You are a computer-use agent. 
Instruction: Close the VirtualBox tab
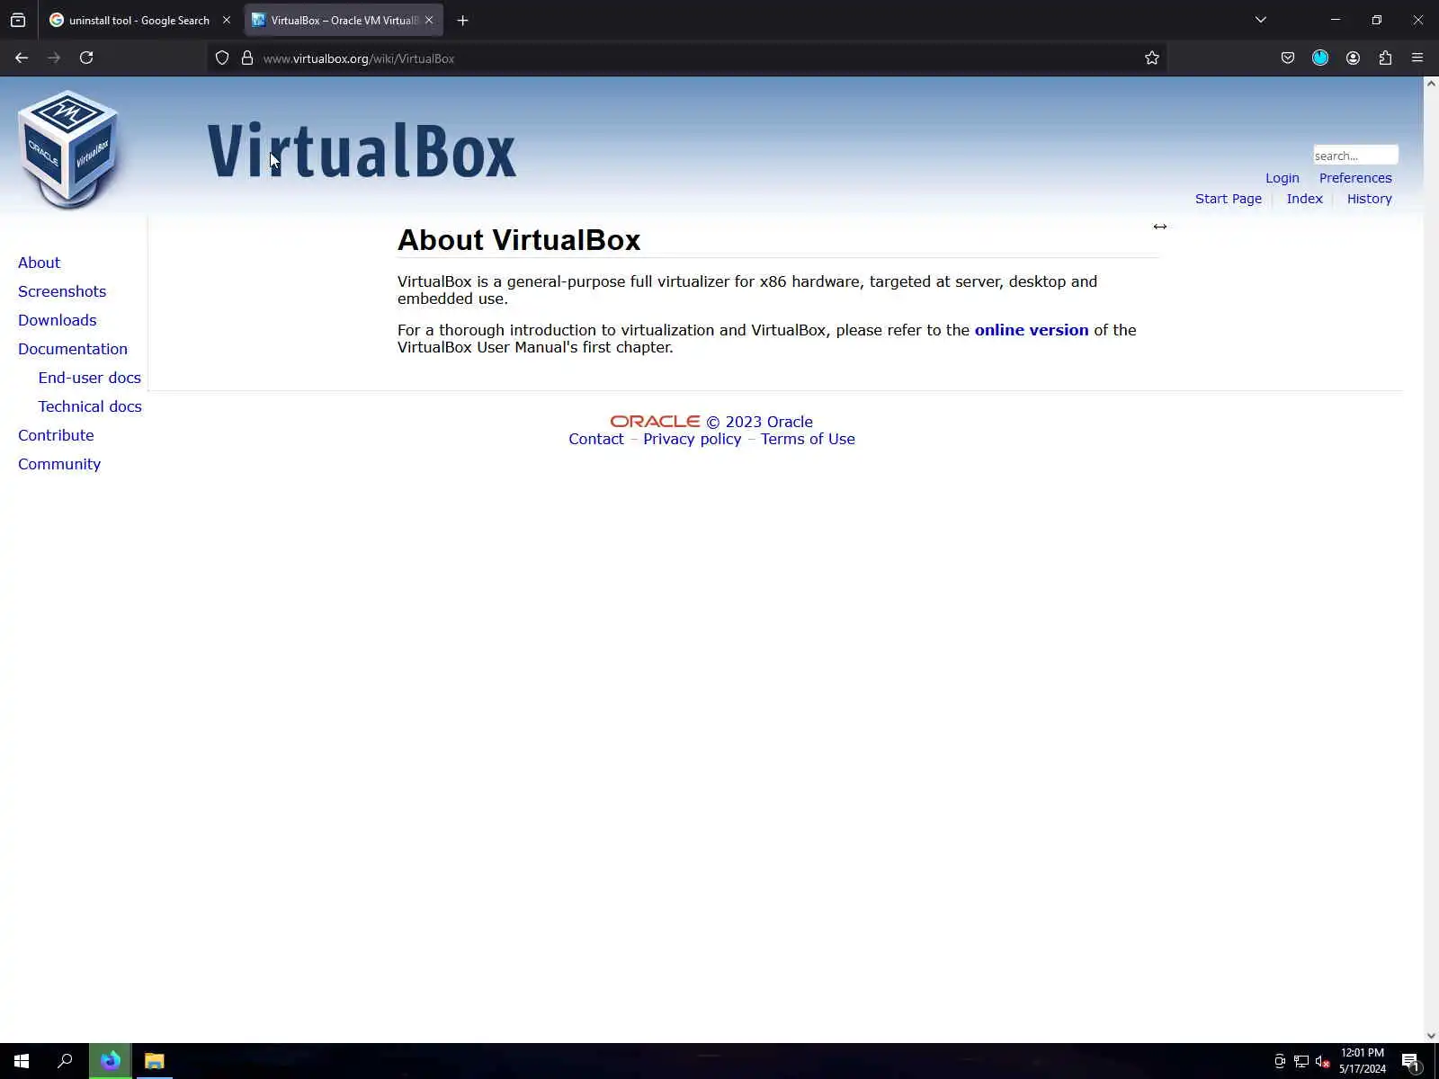coord(429,20)
